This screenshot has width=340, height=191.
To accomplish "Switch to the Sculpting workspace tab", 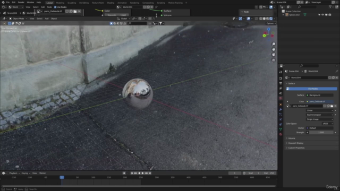I will (72, 3).
